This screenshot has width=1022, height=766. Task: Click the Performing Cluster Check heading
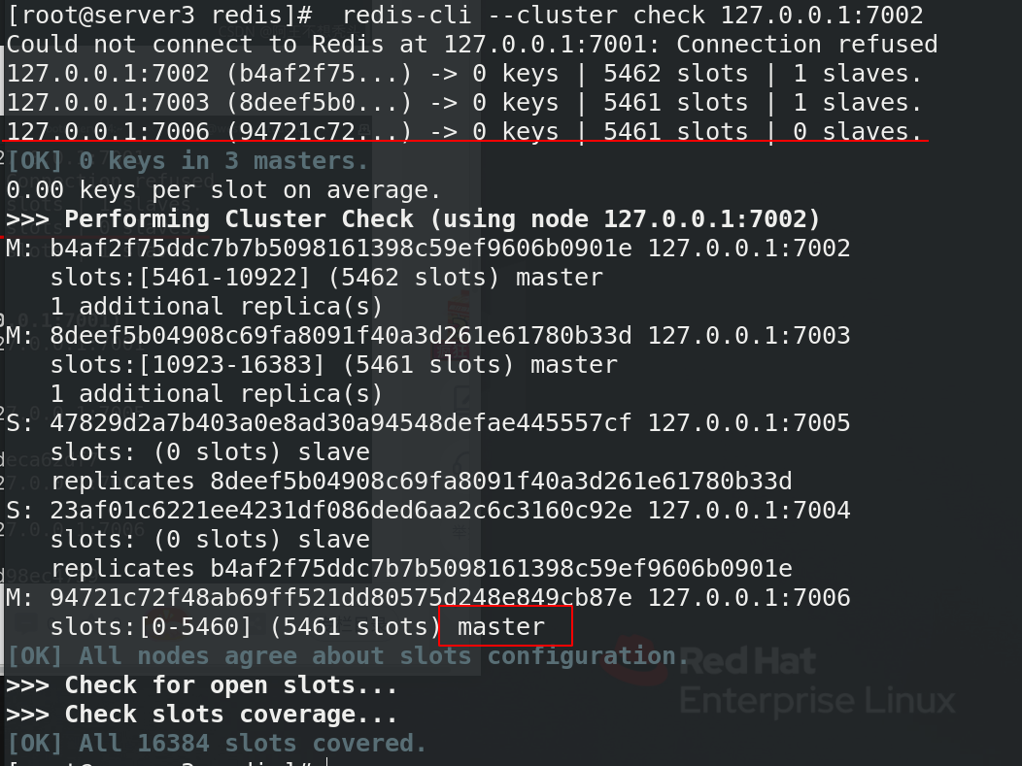413,218
